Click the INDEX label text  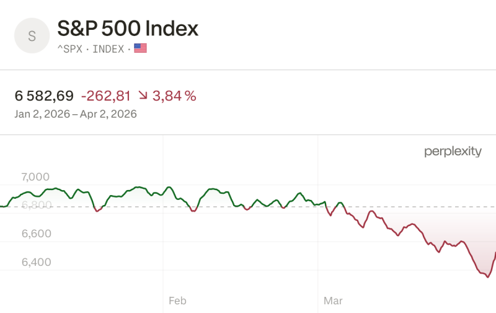pos(108,48)
